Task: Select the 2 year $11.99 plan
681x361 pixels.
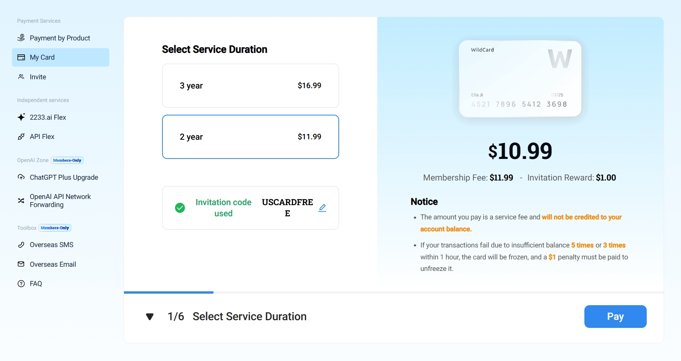Action: [x=250, y=137]
